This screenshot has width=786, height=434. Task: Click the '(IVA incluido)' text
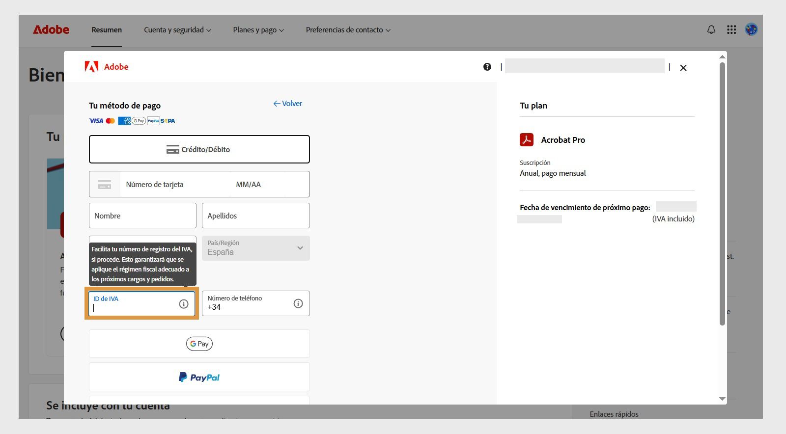(674, 219)
